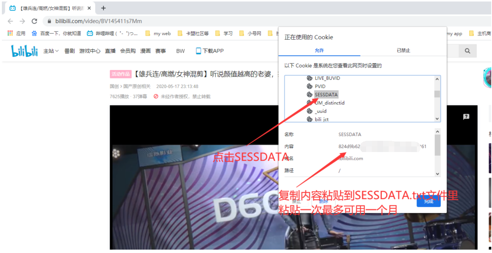Go to 番剧 section
Image resolution: width=492 pixels, height=253 pixels.
pos(69,51)
